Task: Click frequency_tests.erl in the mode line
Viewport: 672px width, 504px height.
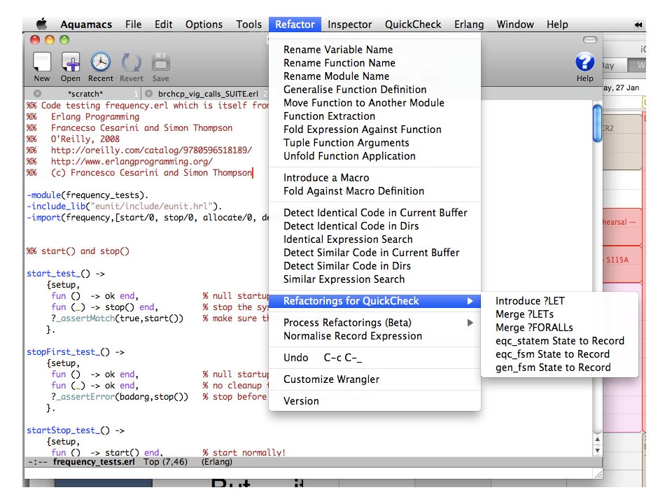Action: pos(94,462)
